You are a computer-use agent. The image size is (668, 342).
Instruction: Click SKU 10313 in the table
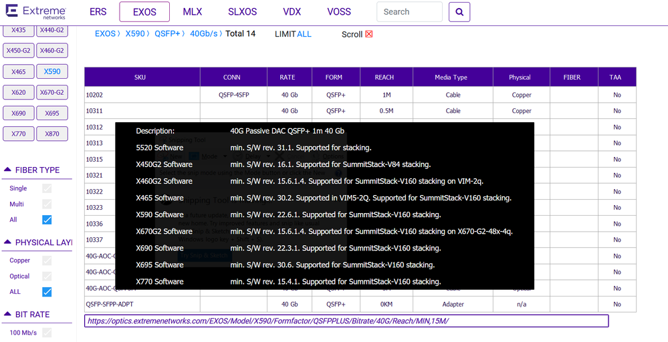click(94, 143)
